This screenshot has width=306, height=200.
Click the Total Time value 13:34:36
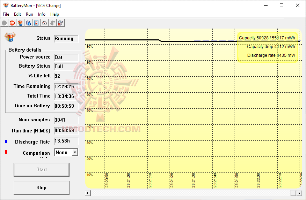(x=66, y=96)
